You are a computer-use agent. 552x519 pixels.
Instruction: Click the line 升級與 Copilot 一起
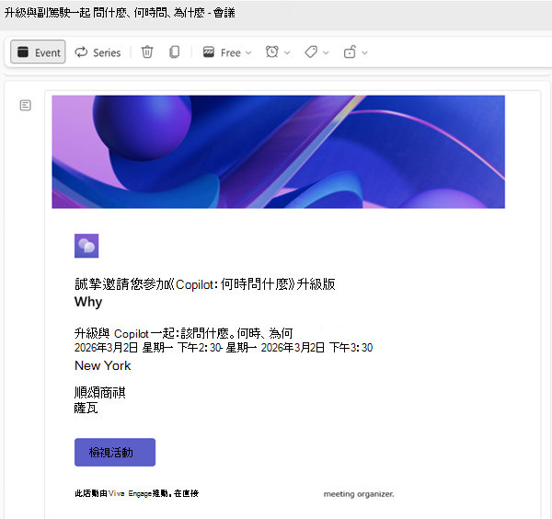[183, 333]
